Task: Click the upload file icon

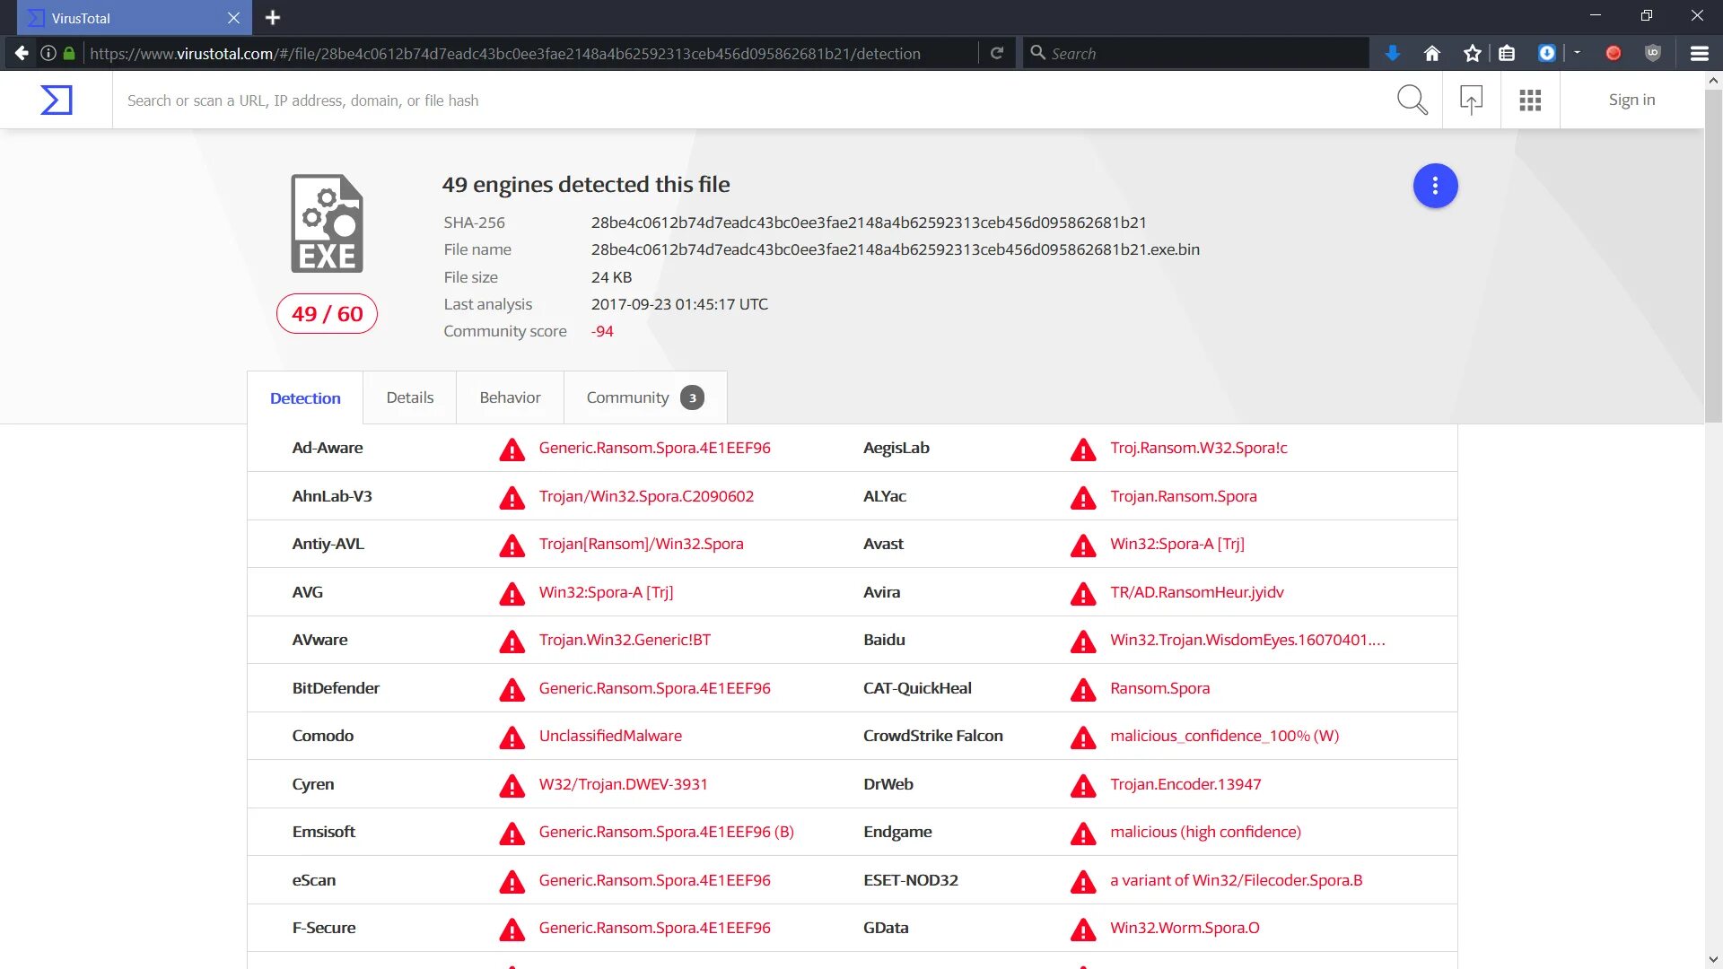Action: (1471, 100)
